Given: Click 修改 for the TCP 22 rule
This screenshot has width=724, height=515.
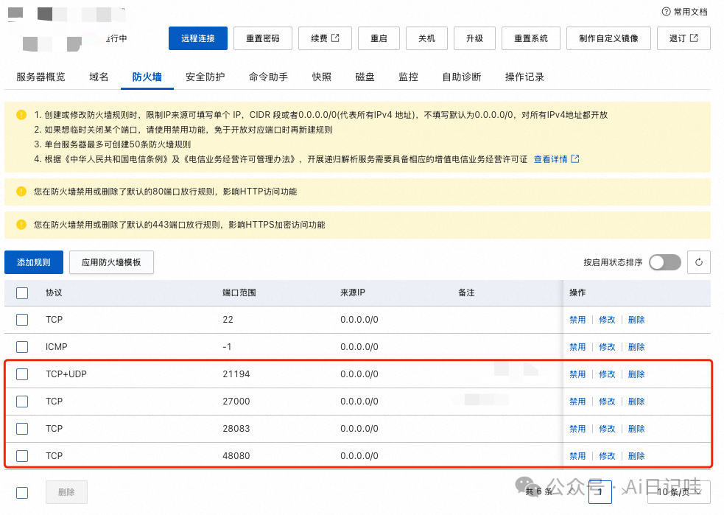Looking at the screenshot, I should [x=607, y=320].
